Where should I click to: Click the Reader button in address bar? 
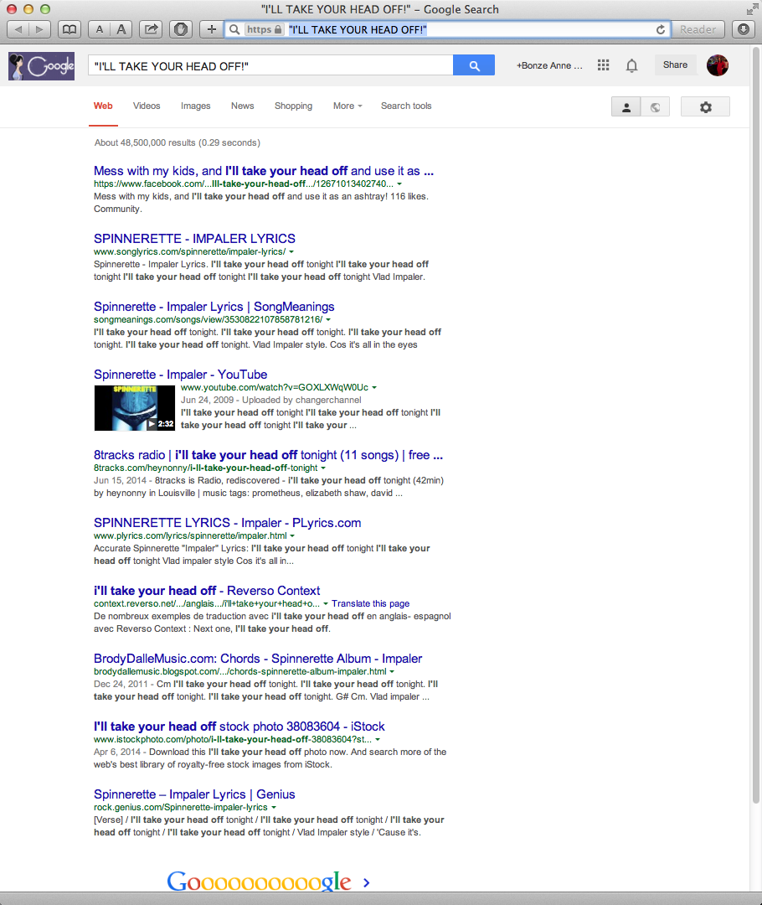click(x=698, y=29)
